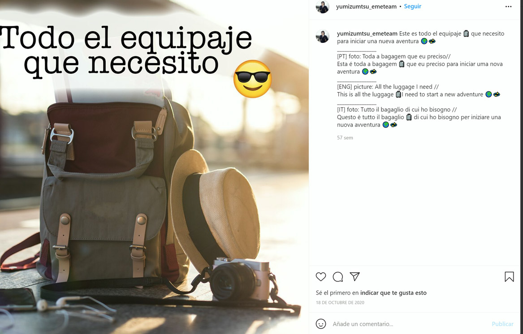Image resolution: width=523 pixels, height=334 pixels.
Task: Open the three-dots more options menu
Action: [508, 7]
